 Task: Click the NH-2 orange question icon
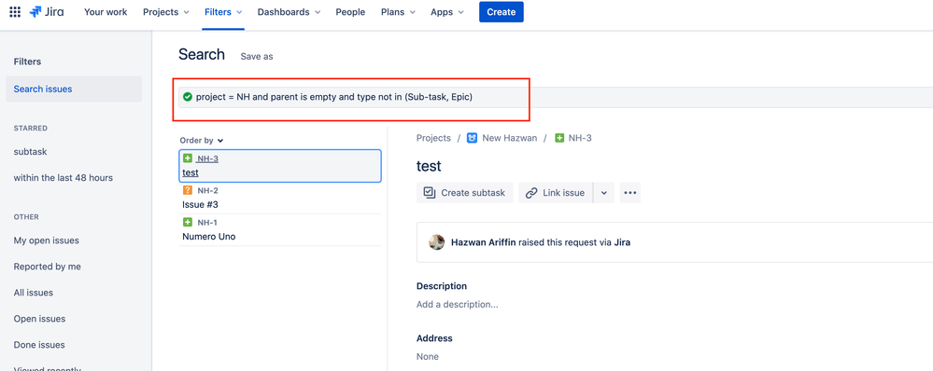pyautogui.click(x=188, y=190)
